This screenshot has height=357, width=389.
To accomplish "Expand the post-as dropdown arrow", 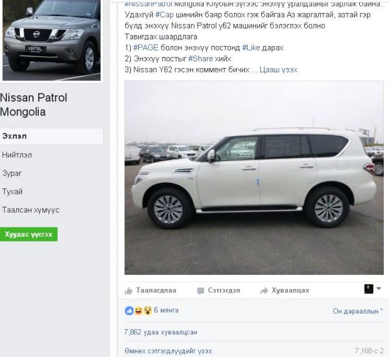I will pos(379,288).
